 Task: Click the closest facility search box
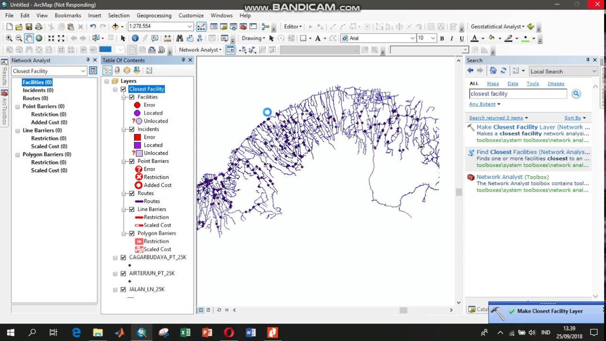pos(518,94)
